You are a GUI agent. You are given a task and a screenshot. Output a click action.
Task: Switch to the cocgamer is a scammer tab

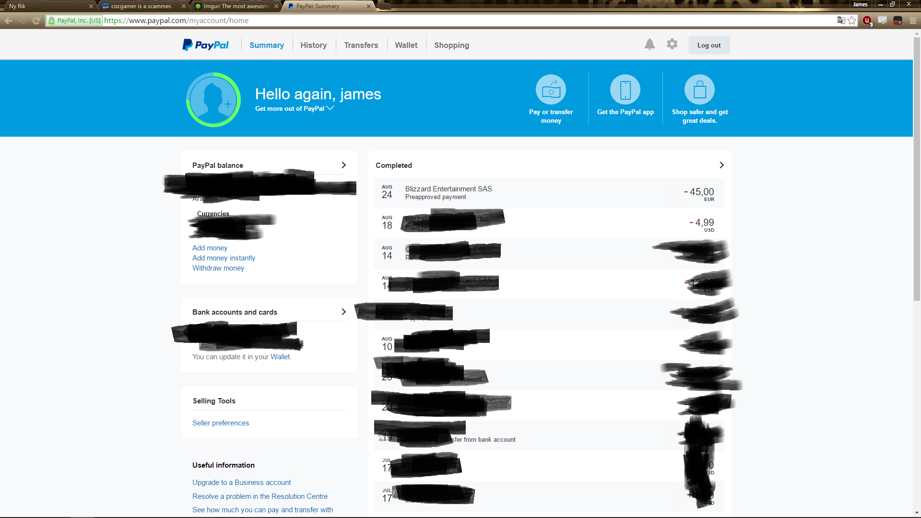coord(142,6)
